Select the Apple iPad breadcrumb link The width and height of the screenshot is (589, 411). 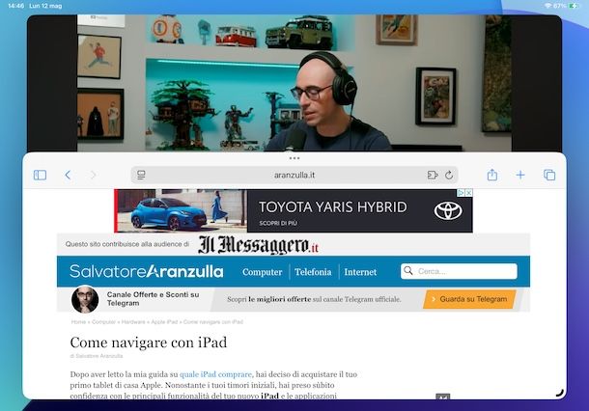[160, 321]
